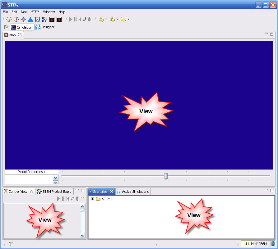Maximize the Map view panel
Screen dimensions: 278x249
coord(271,34)
